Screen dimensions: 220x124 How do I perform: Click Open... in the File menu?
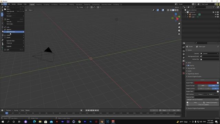(14, 9)
